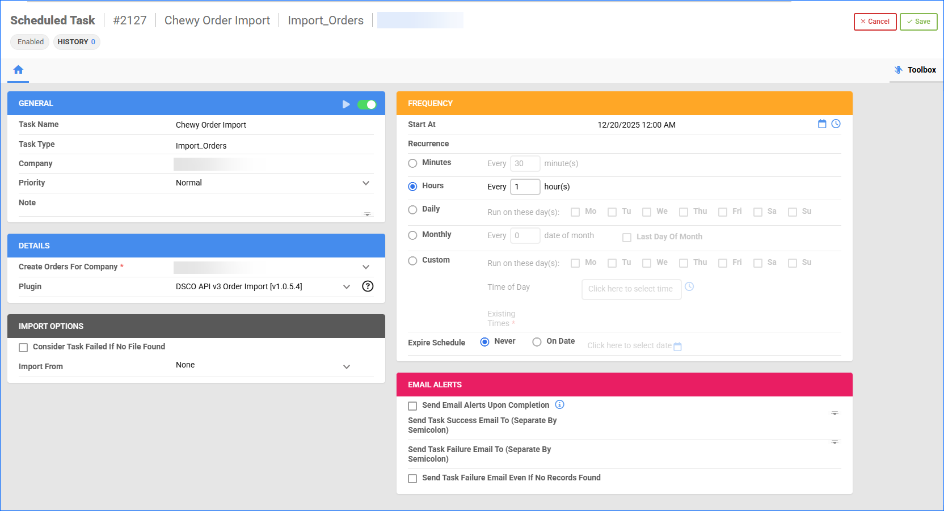Screen dimensions: 944x511
Task: Click the Every hour(s) input field
Action: (x=525, y=187)
